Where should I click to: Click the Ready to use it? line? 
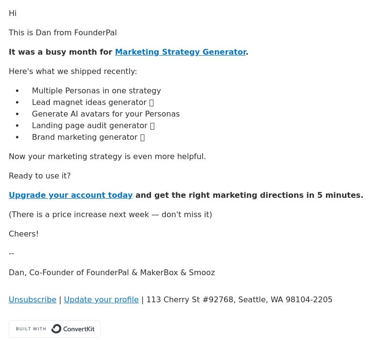[40, 176]
